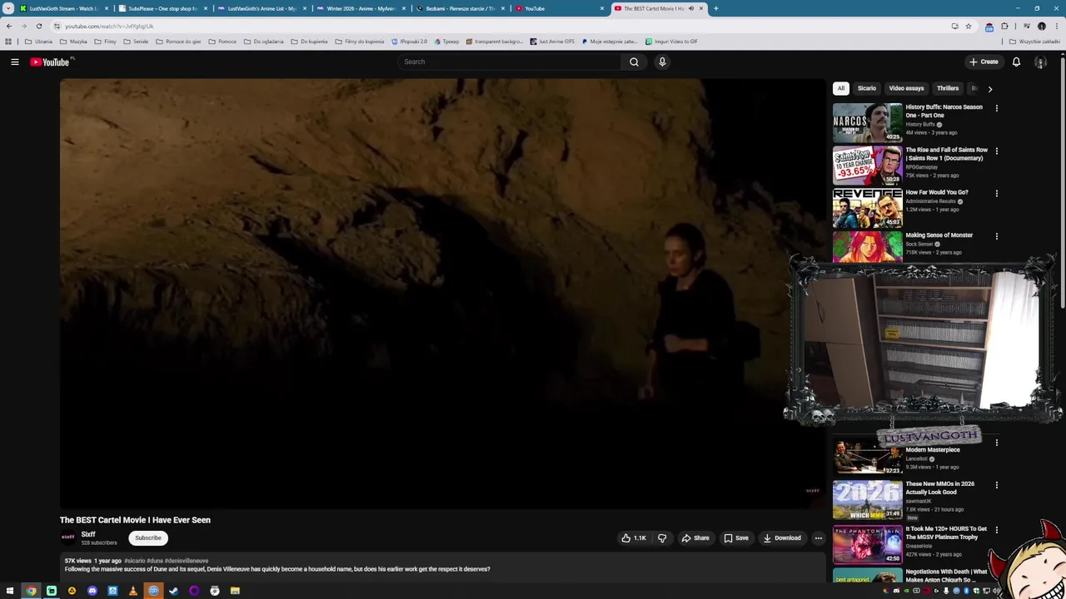Open the History Buffs Narcos thumbnail

[867, 122]
